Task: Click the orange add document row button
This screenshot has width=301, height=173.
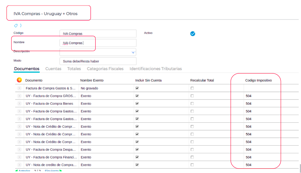Action: pyautogui.click(x=19, y=80)
